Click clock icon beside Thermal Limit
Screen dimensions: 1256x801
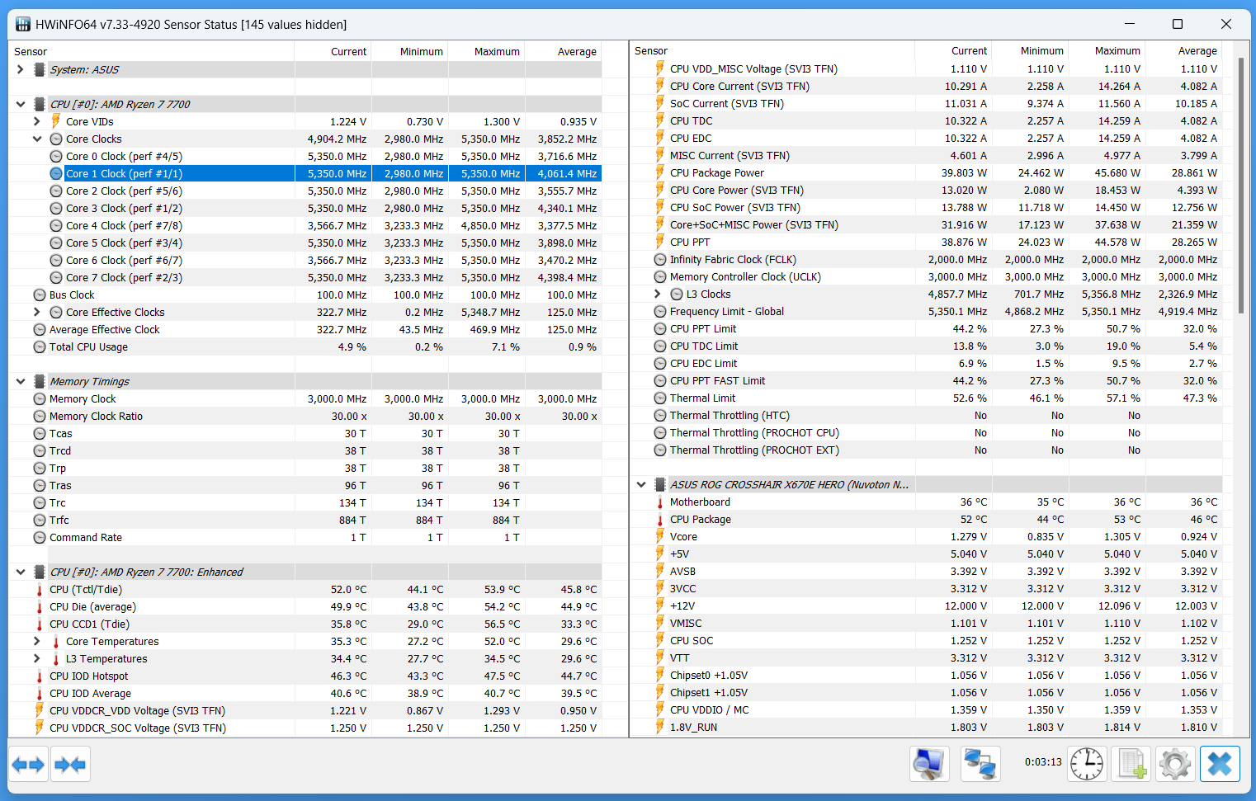tap(660, 398)
